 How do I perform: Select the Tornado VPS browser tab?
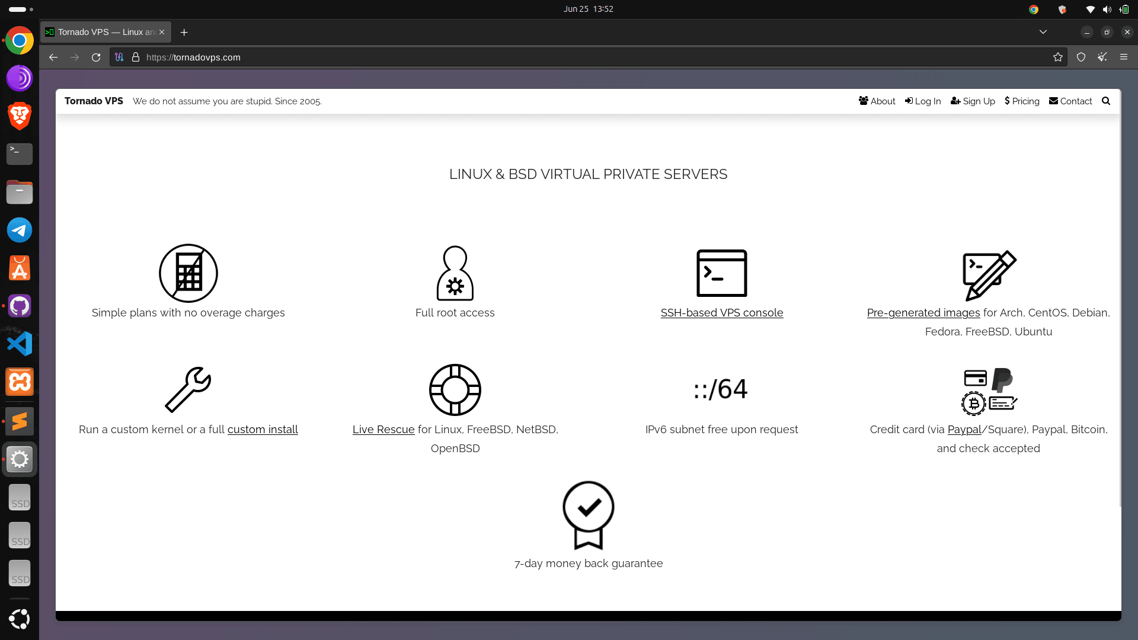tap(106, 32)
